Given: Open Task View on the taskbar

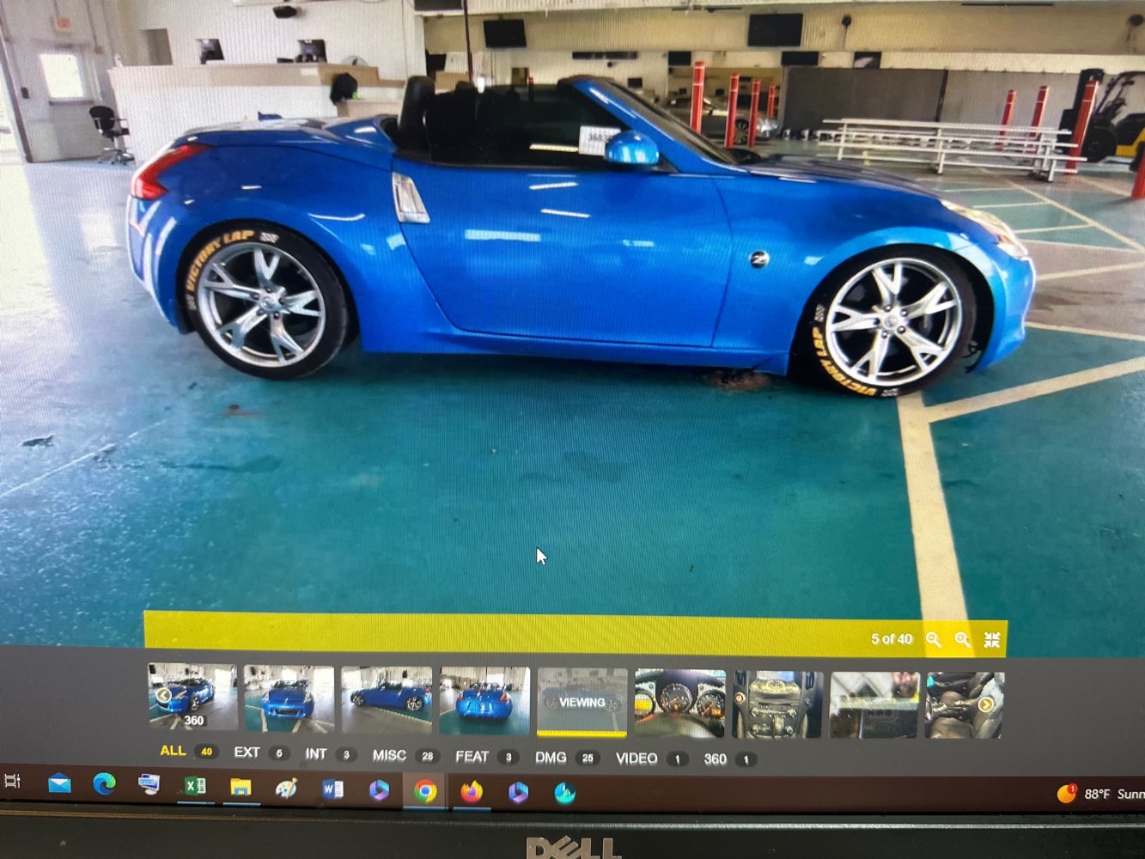Looking at the screenshot, I should pos(12,781).
